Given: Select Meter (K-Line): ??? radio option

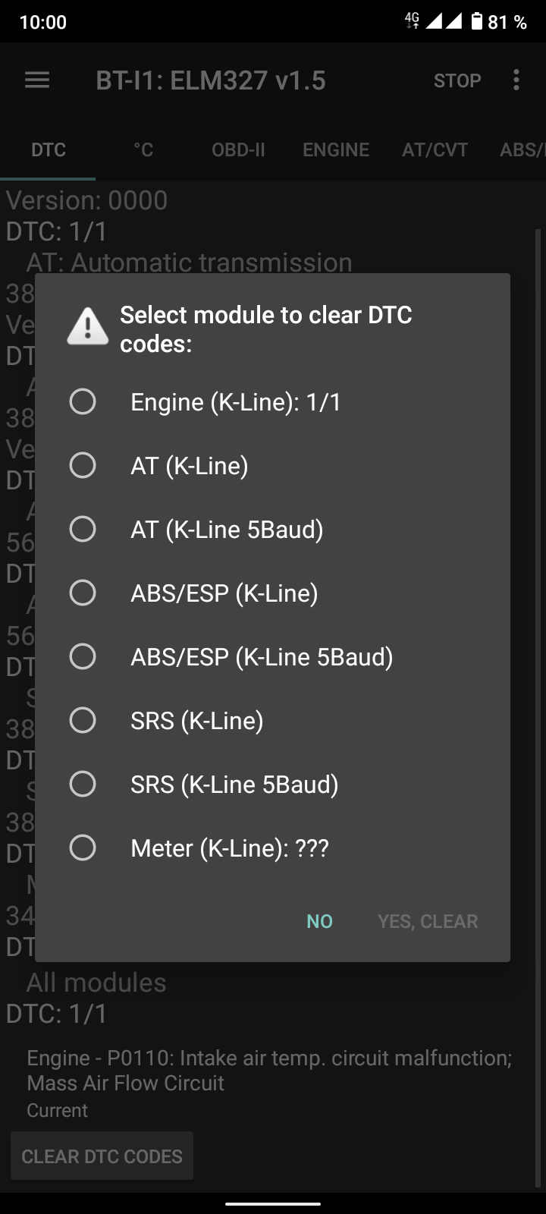Looking at the screenshot, I should coord(273,848).
